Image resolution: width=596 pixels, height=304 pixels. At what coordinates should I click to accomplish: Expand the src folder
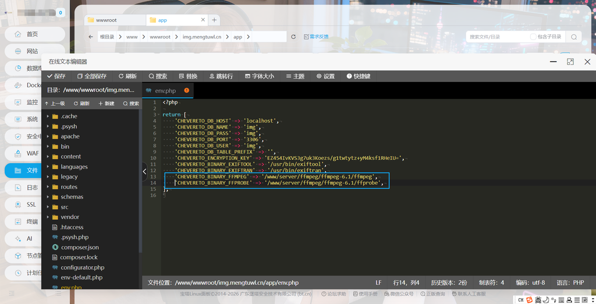coord(48,207)
